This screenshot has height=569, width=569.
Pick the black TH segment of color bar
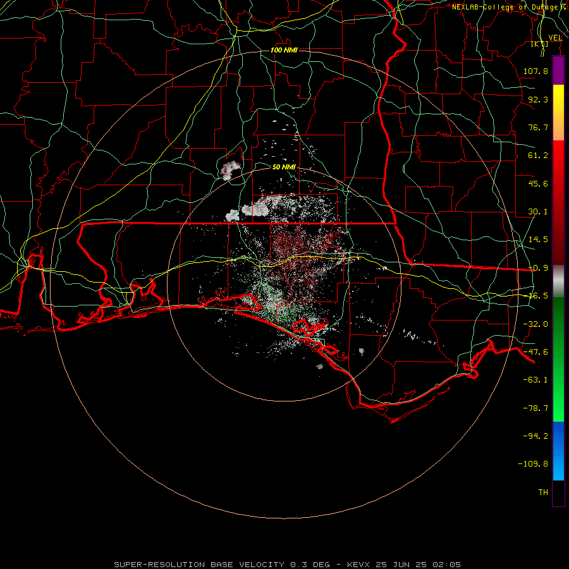tap(558, 493)
